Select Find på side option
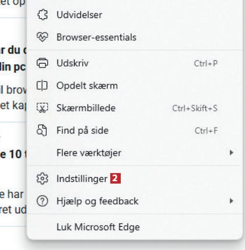245x250 pixels. [135, 131]
